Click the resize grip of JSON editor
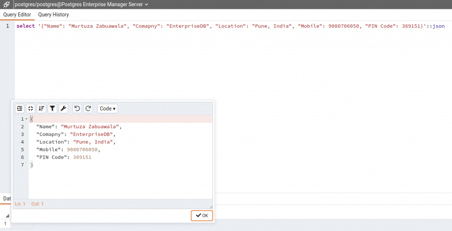Image resolution: width=452 pixels, height=231 pixels. 211,206
